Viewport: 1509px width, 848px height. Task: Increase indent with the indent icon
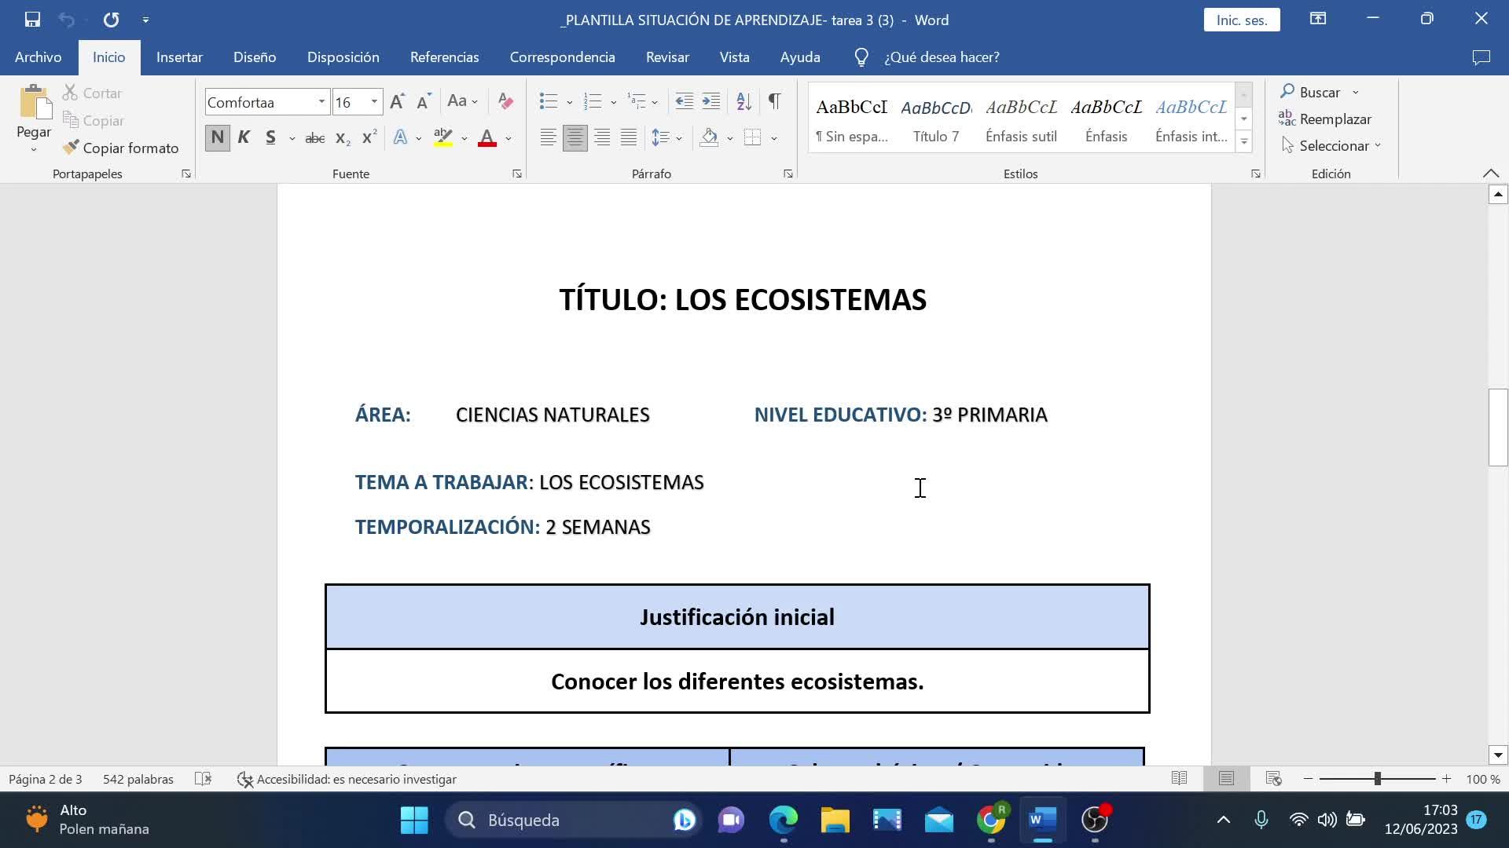[710, 101]
